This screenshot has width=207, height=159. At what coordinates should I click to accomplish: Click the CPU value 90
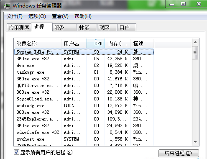[96, 52]
